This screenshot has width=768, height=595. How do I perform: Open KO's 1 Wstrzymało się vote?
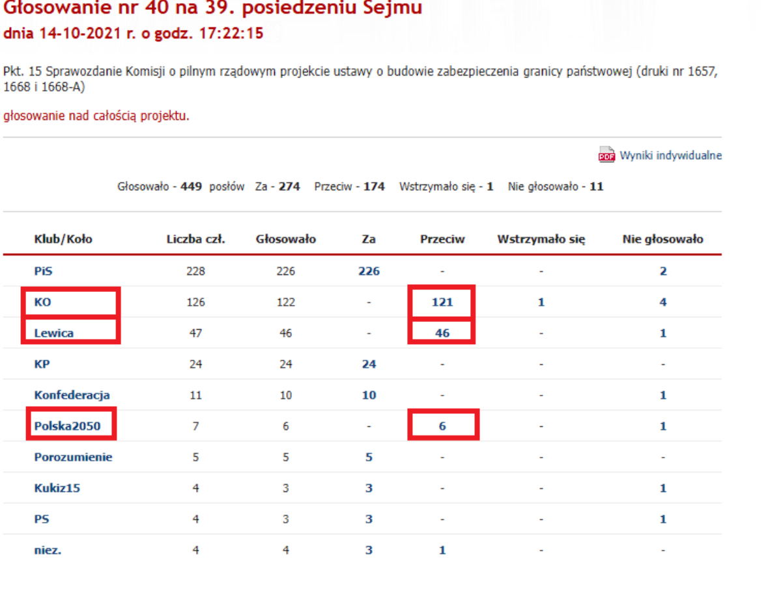tap(541, 302)
